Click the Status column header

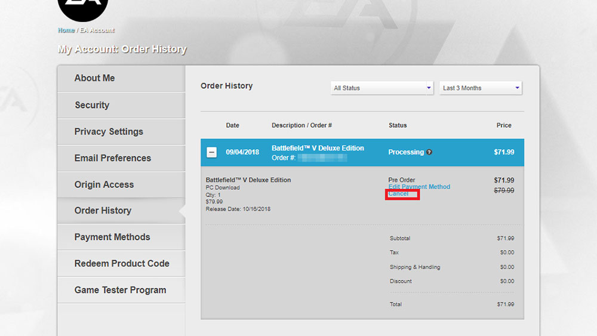[x=398, y=125]
